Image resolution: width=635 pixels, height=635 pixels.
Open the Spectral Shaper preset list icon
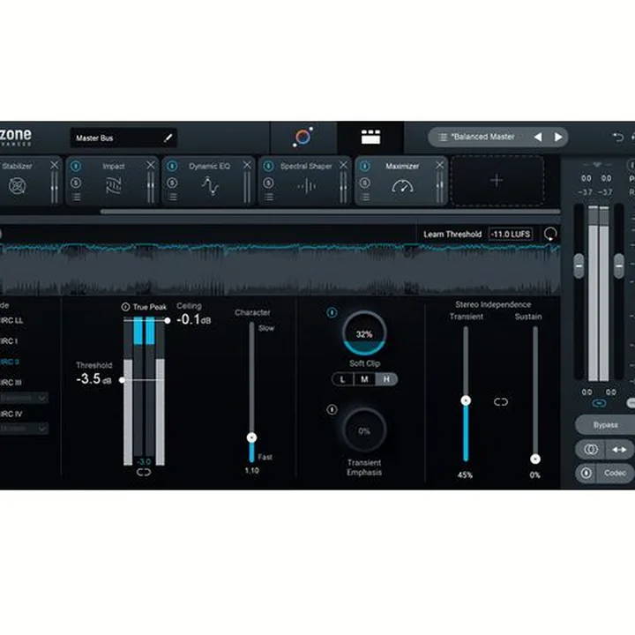pos(269,197)
